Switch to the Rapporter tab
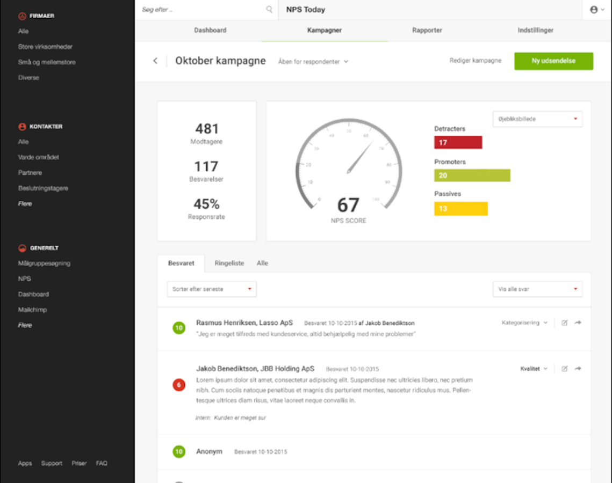 (x=427, y=31)
